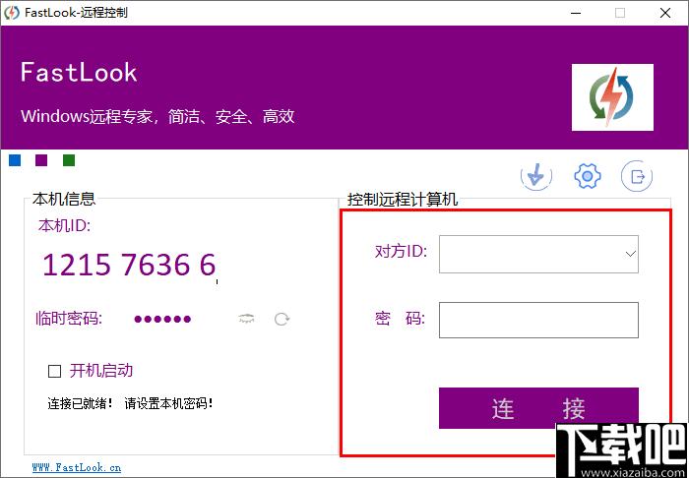
Task: Focus the 对方ID input box
Action: (538, 254)
